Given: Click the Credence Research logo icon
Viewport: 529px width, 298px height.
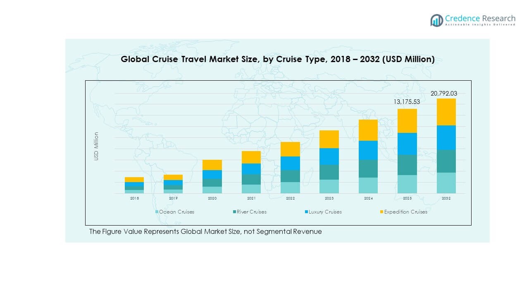Looking at the screenshot, I should pos(437,20).
